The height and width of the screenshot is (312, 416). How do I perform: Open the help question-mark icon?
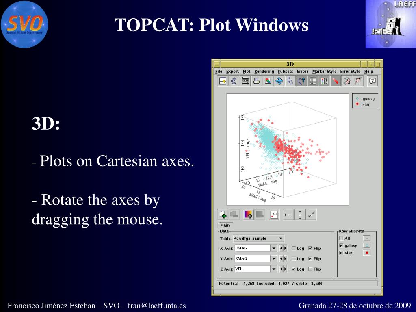pyautogui.click(x=373, y=81)
